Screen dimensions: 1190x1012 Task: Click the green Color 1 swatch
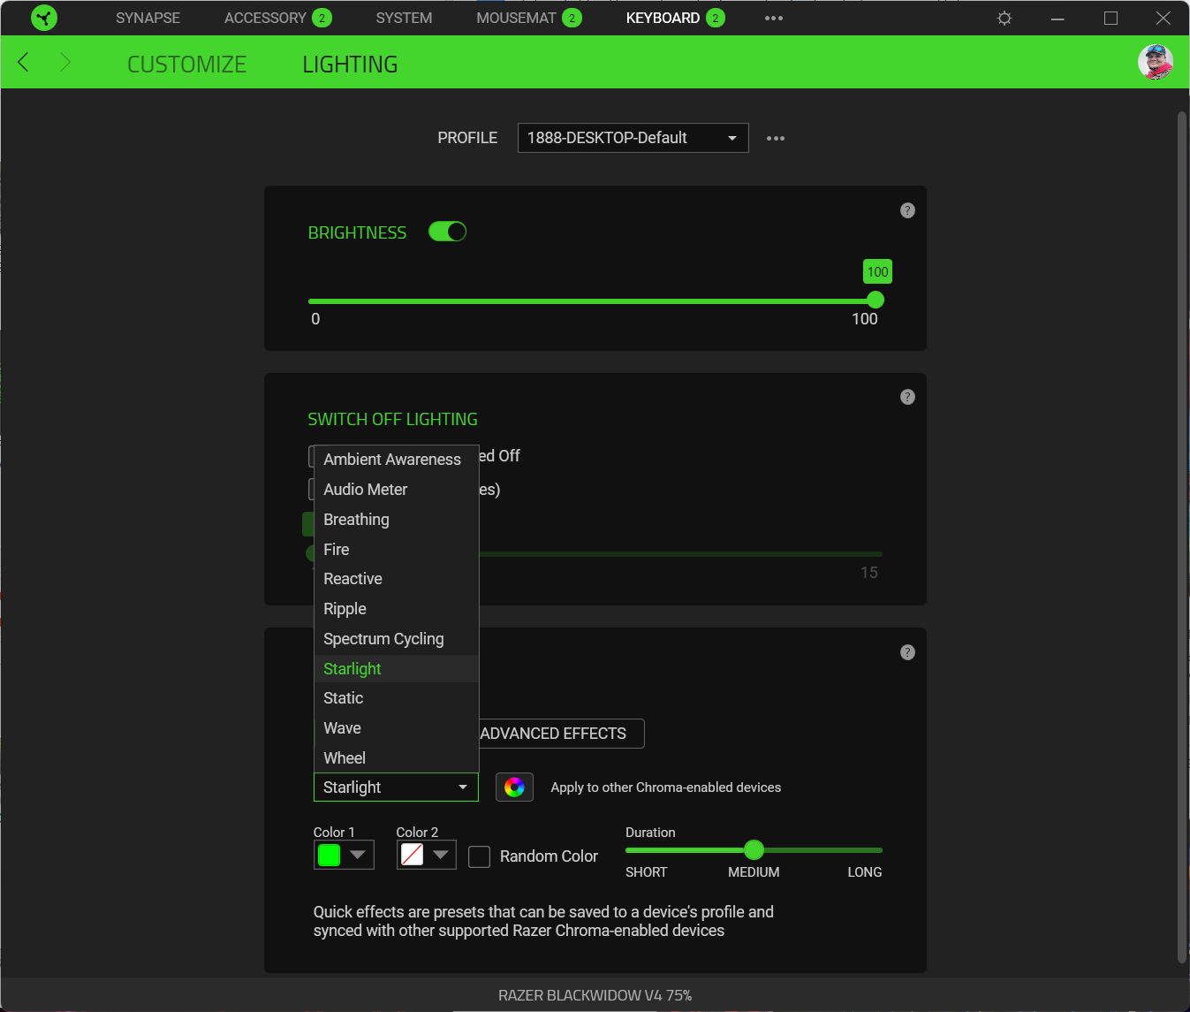tap(330, 855)
